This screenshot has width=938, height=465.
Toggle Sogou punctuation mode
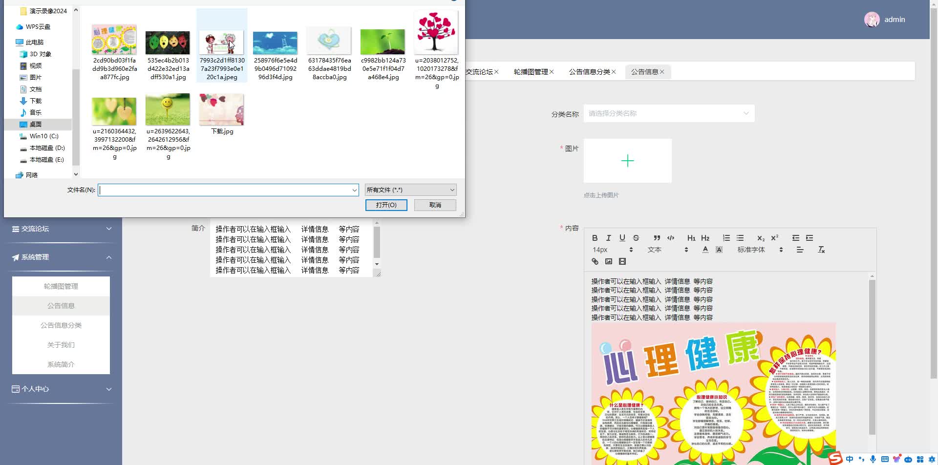pos(861,459)
